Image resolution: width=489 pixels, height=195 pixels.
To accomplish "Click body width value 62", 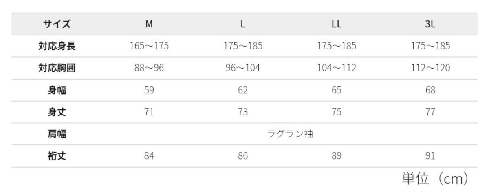I will [x=243, y=90].
